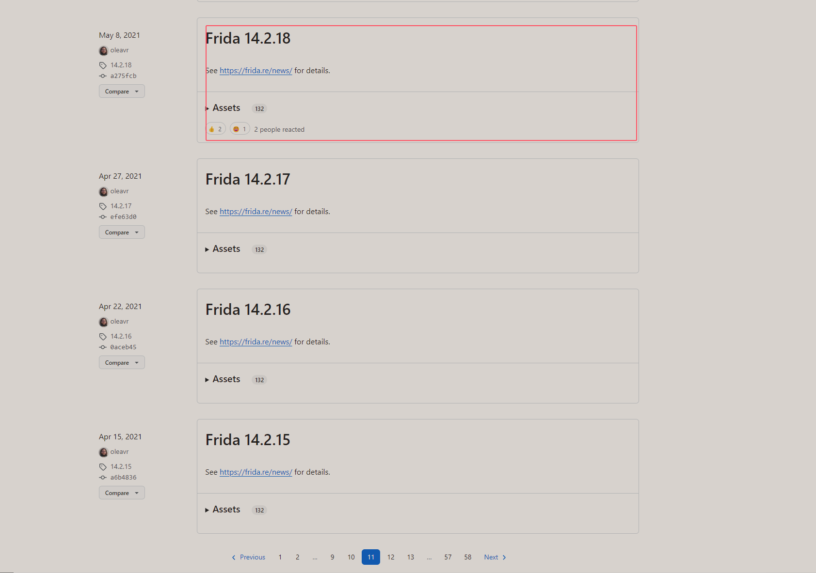Open the Frida 14.2.18 release title
Image resolution: width=816 pixels, height=573 pixels.
(x=248, y=38)
